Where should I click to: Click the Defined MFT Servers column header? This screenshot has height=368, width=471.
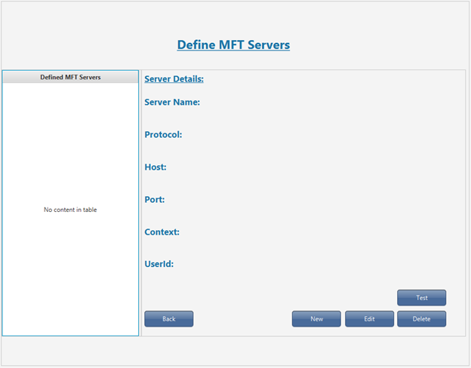[x=70, y=77]
